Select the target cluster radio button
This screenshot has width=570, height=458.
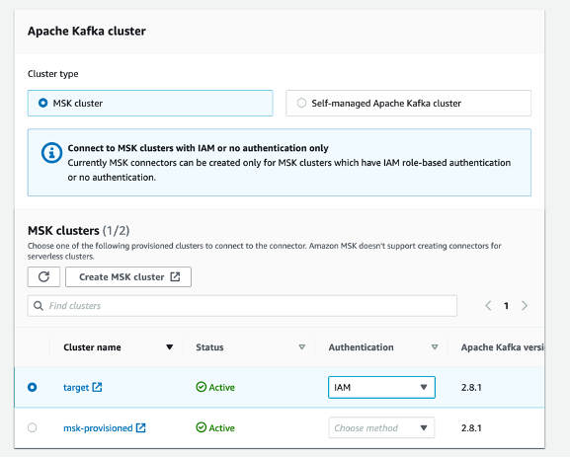33,387
